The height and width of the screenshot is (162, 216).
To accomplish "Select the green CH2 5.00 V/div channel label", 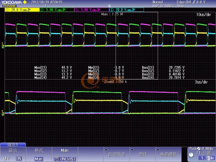I will click(57, 10).
